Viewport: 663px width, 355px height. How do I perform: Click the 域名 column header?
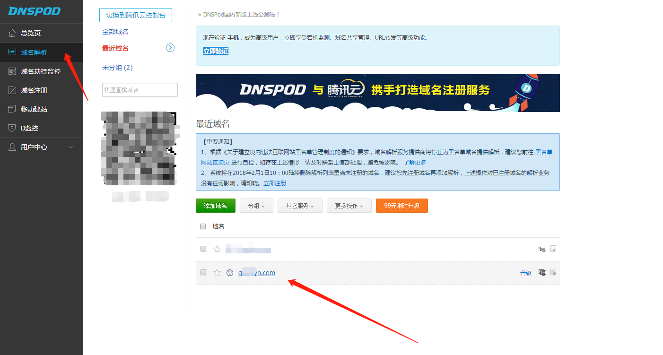[x=218, y=226]
